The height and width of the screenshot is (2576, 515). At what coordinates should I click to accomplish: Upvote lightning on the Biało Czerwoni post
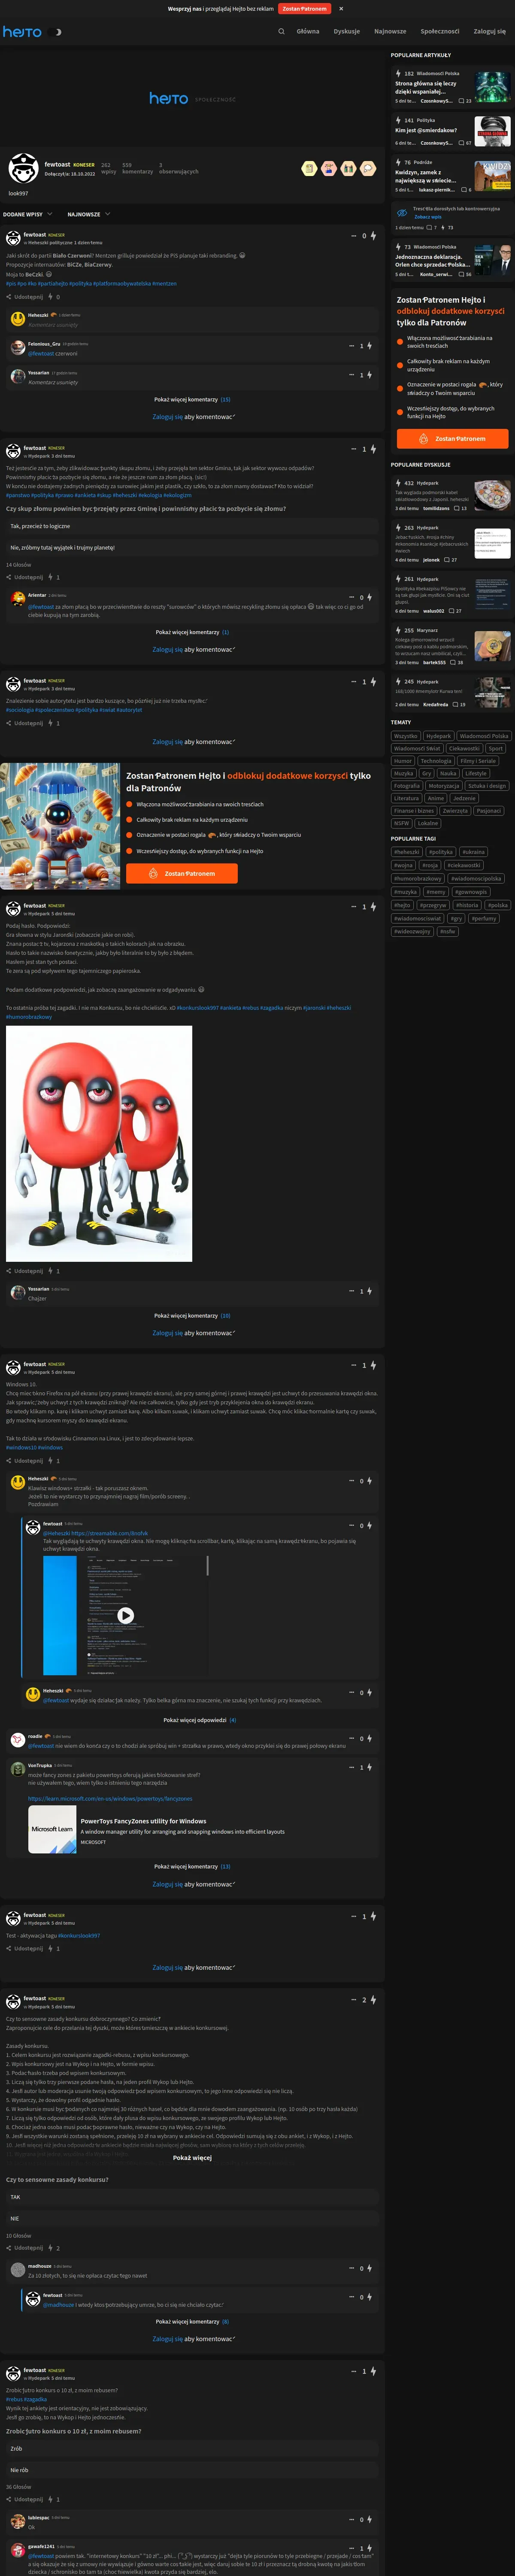click(373, 236)
